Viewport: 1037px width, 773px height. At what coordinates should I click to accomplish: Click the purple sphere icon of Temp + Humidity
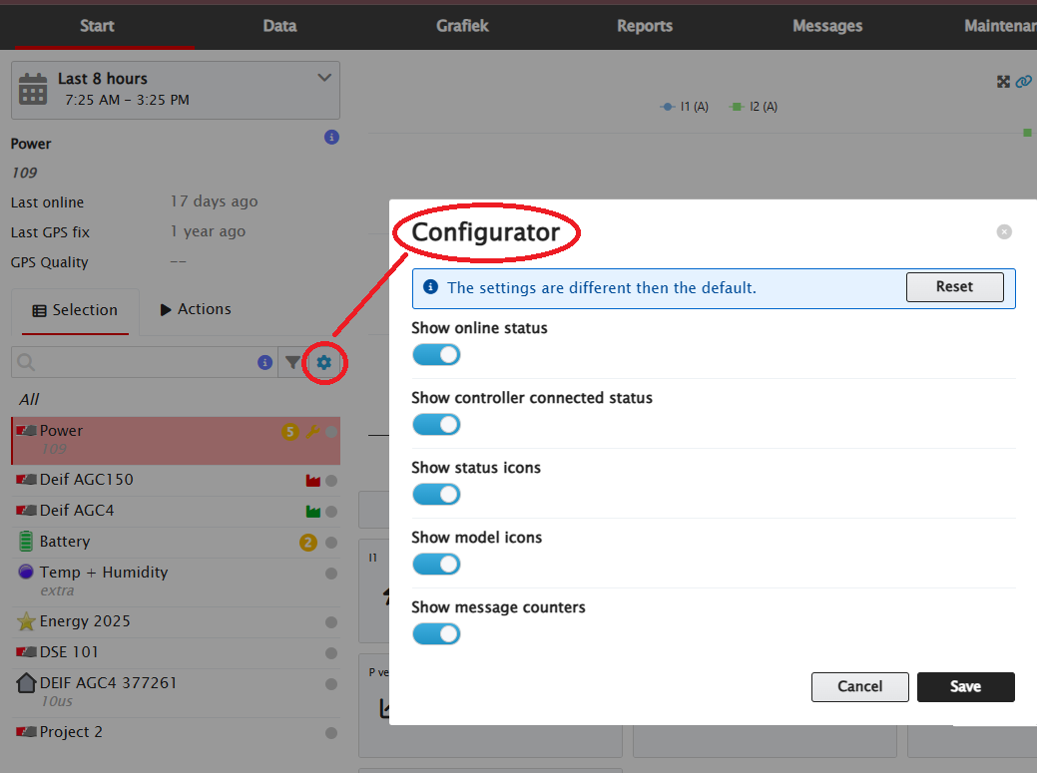[x=26, y=572]
